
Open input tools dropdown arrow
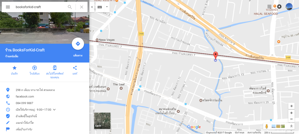tap(107, 7)
